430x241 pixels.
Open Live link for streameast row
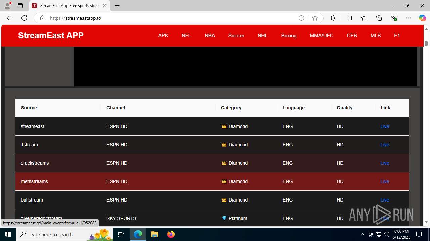(385, 126)
